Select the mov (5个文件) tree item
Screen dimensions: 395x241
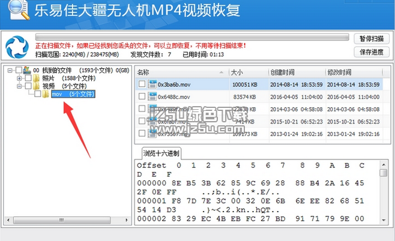point(73,94)
